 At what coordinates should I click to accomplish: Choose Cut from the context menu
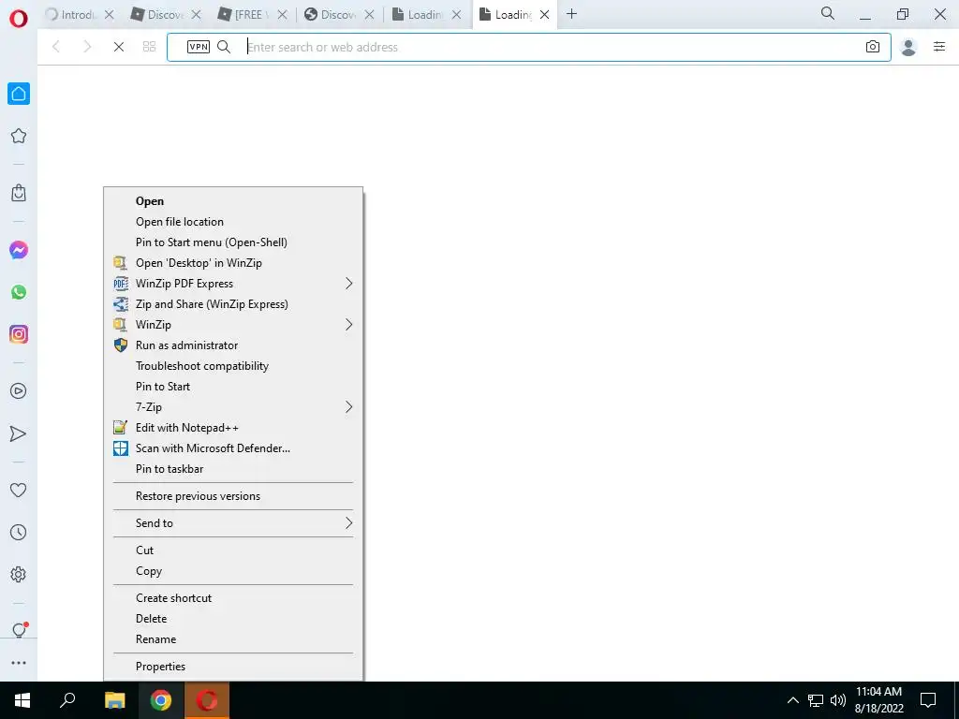click(x=233, y=550)
